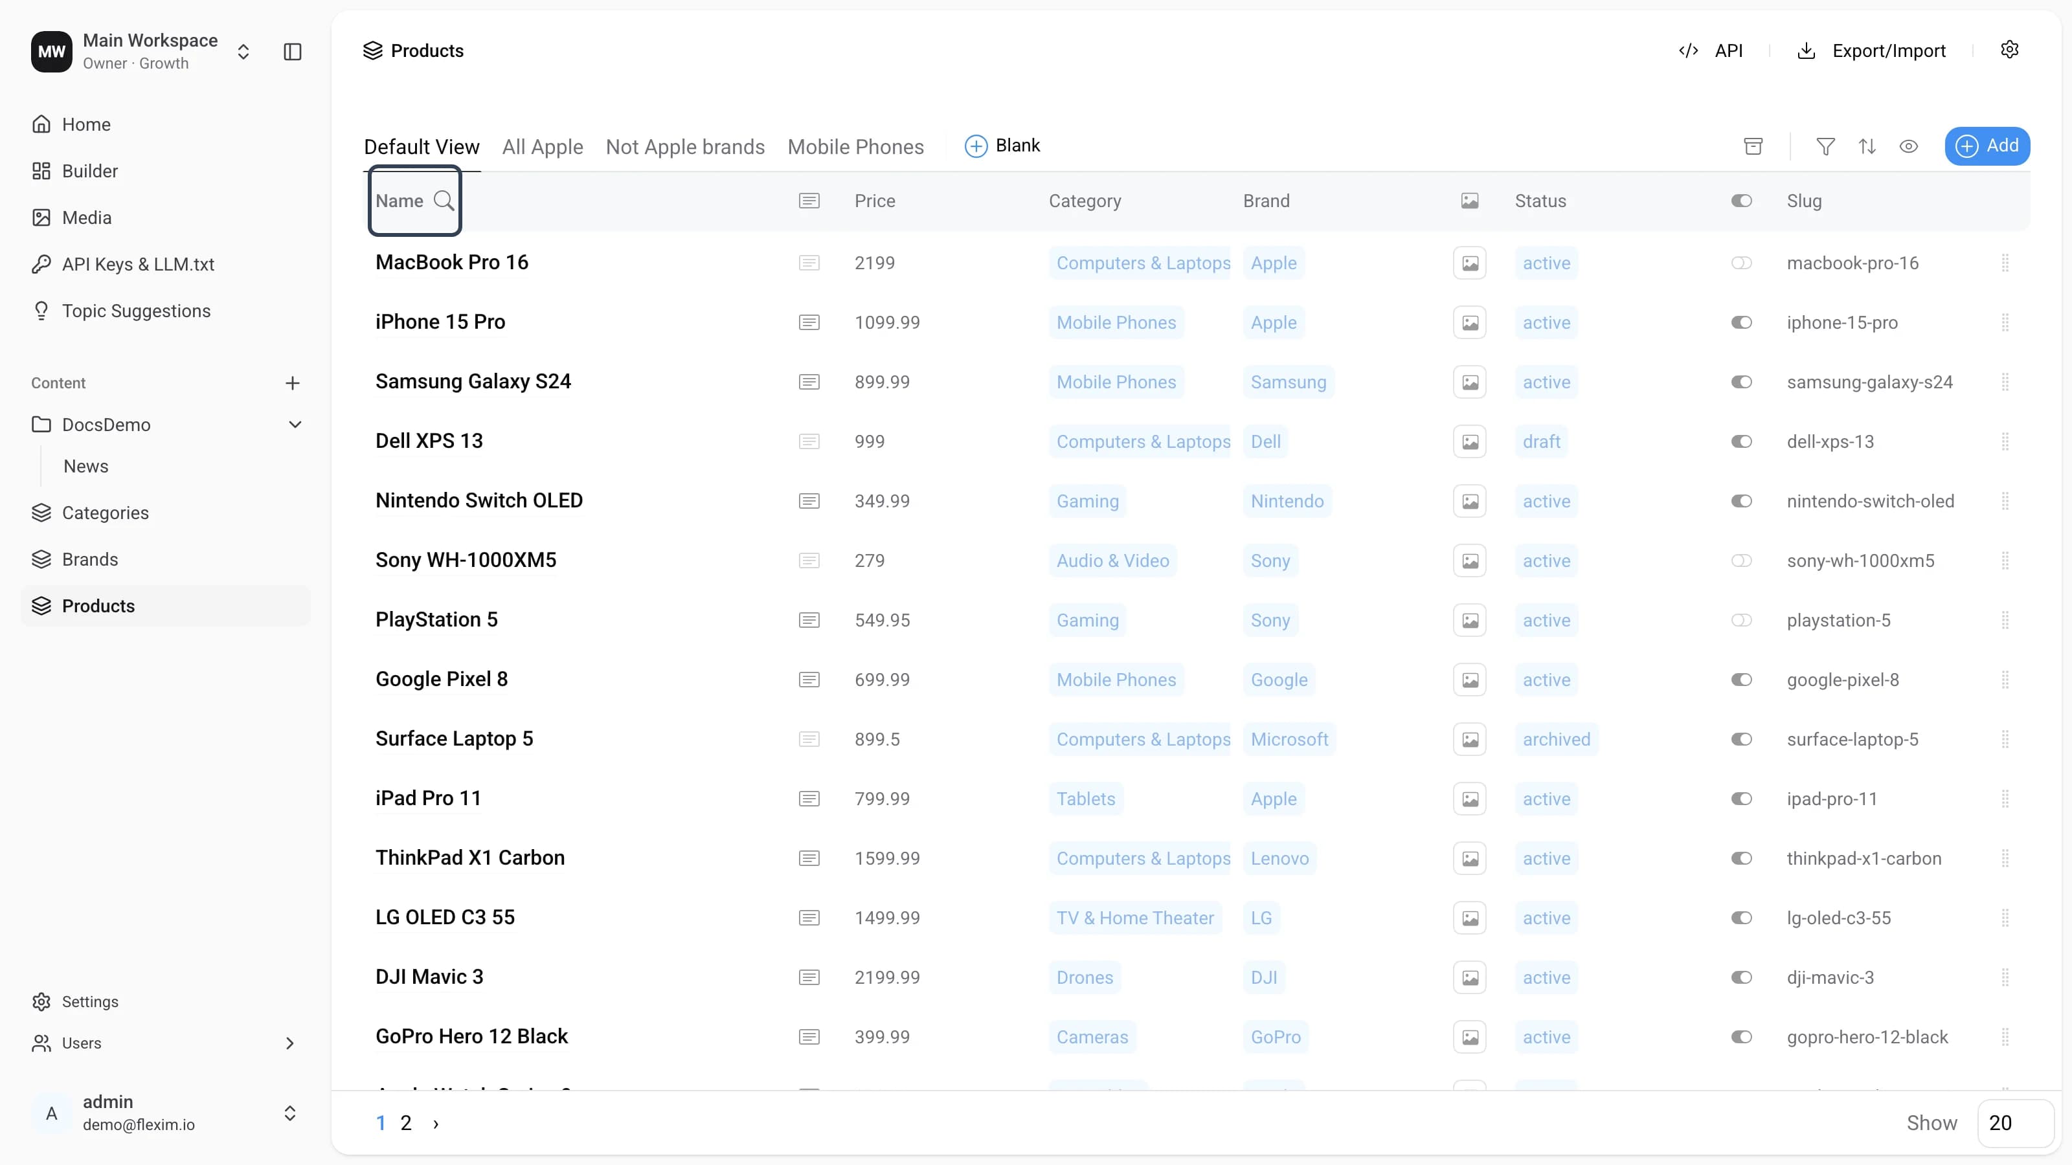Click the MW workspace avatar
Viewport: 2072px width, 1165px height.
[x=52, y=52]
